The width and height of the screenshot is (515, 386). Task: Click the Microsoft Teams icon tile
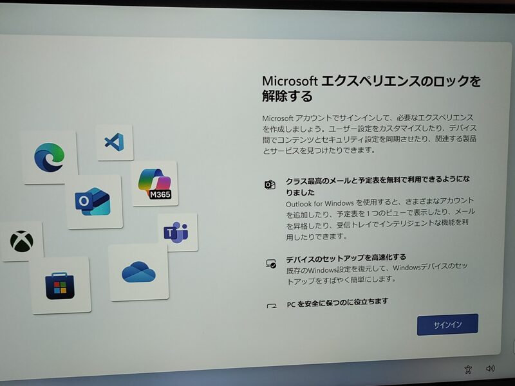pos(178,232)
